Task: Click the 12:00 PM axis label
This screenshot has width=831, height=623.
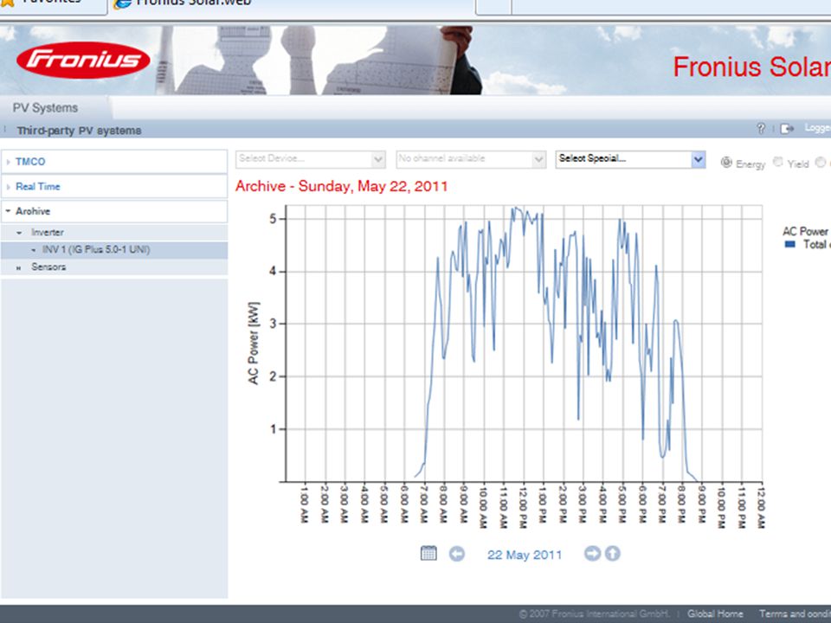Action: coord(523,505)
